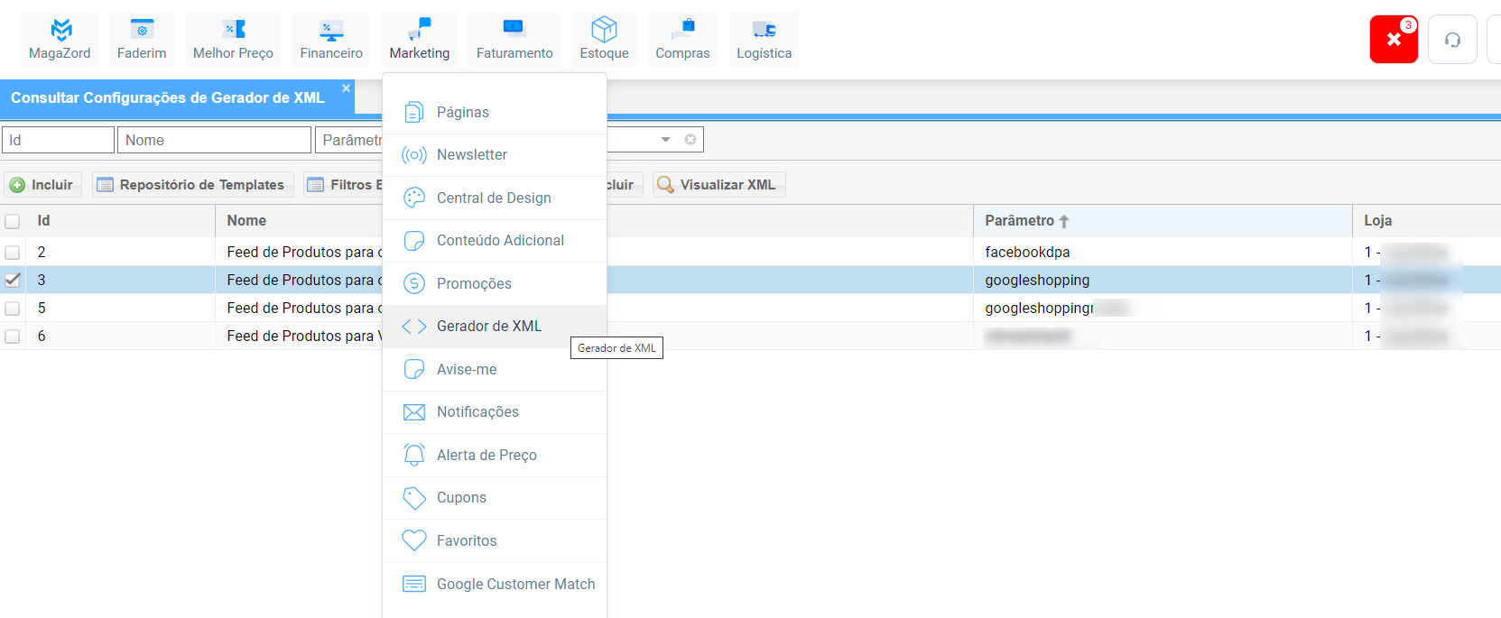The height and width of the screenshot is (618, 1501).
Task: Toggle the select-all checkbox in header
Action: point(13,221)
